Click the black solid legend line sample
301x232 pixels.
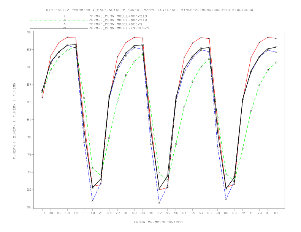[59, 28]
